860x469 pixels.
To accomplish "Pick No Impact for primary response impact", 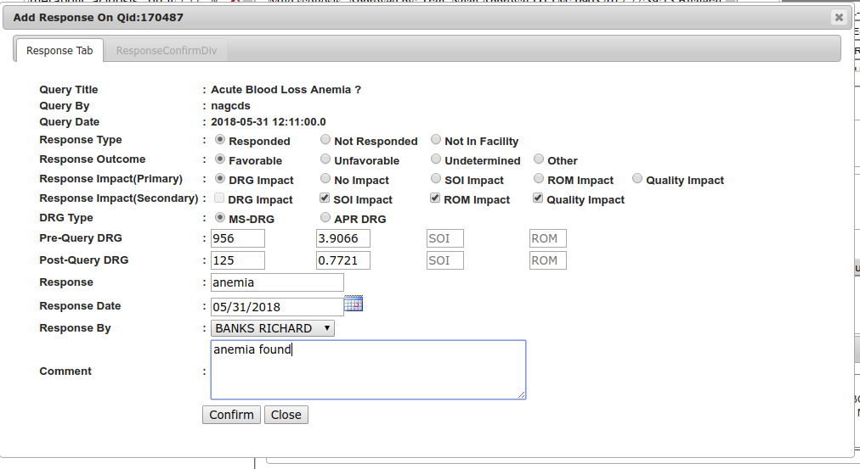I will point(325,179).
